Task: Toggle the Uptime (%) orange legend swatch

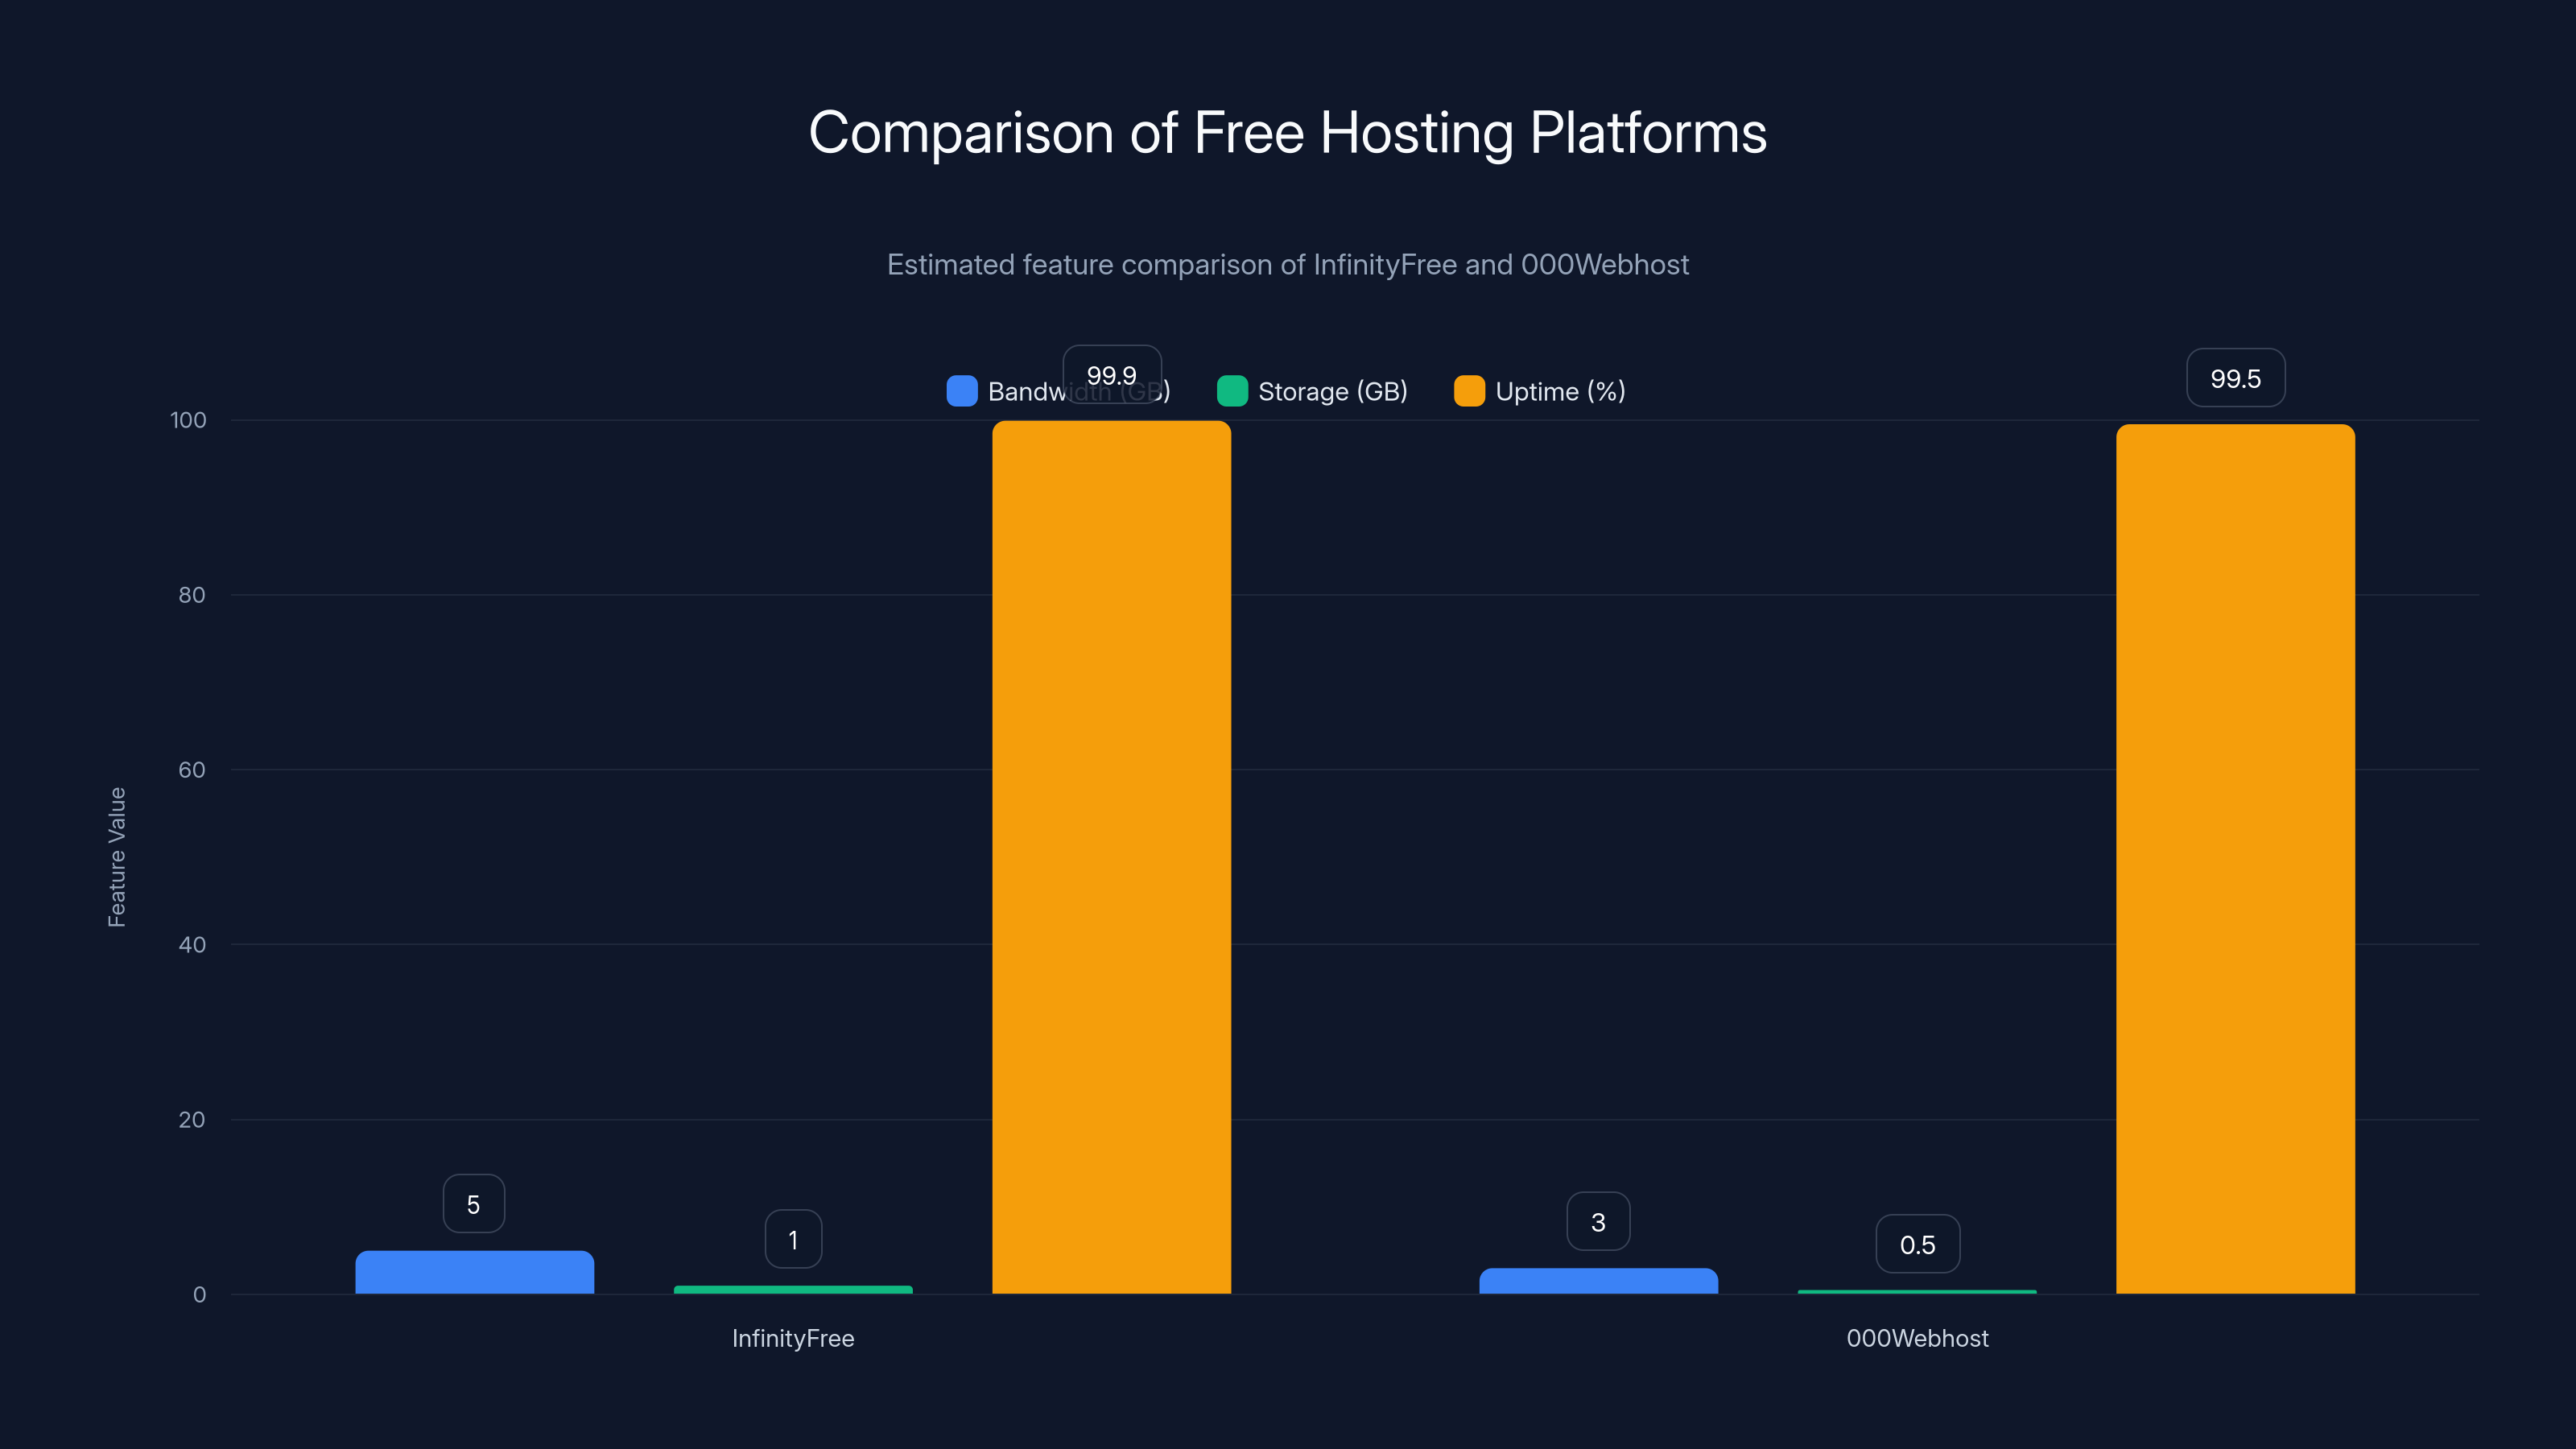Action: (x=1469, y=391)
